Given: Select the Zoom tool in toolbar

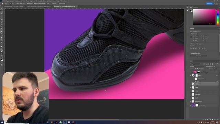Looking at the screenshot, I should pos(2,53).
